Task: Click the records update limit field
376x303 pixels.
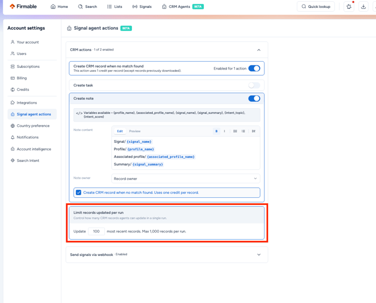Action: 97,231
